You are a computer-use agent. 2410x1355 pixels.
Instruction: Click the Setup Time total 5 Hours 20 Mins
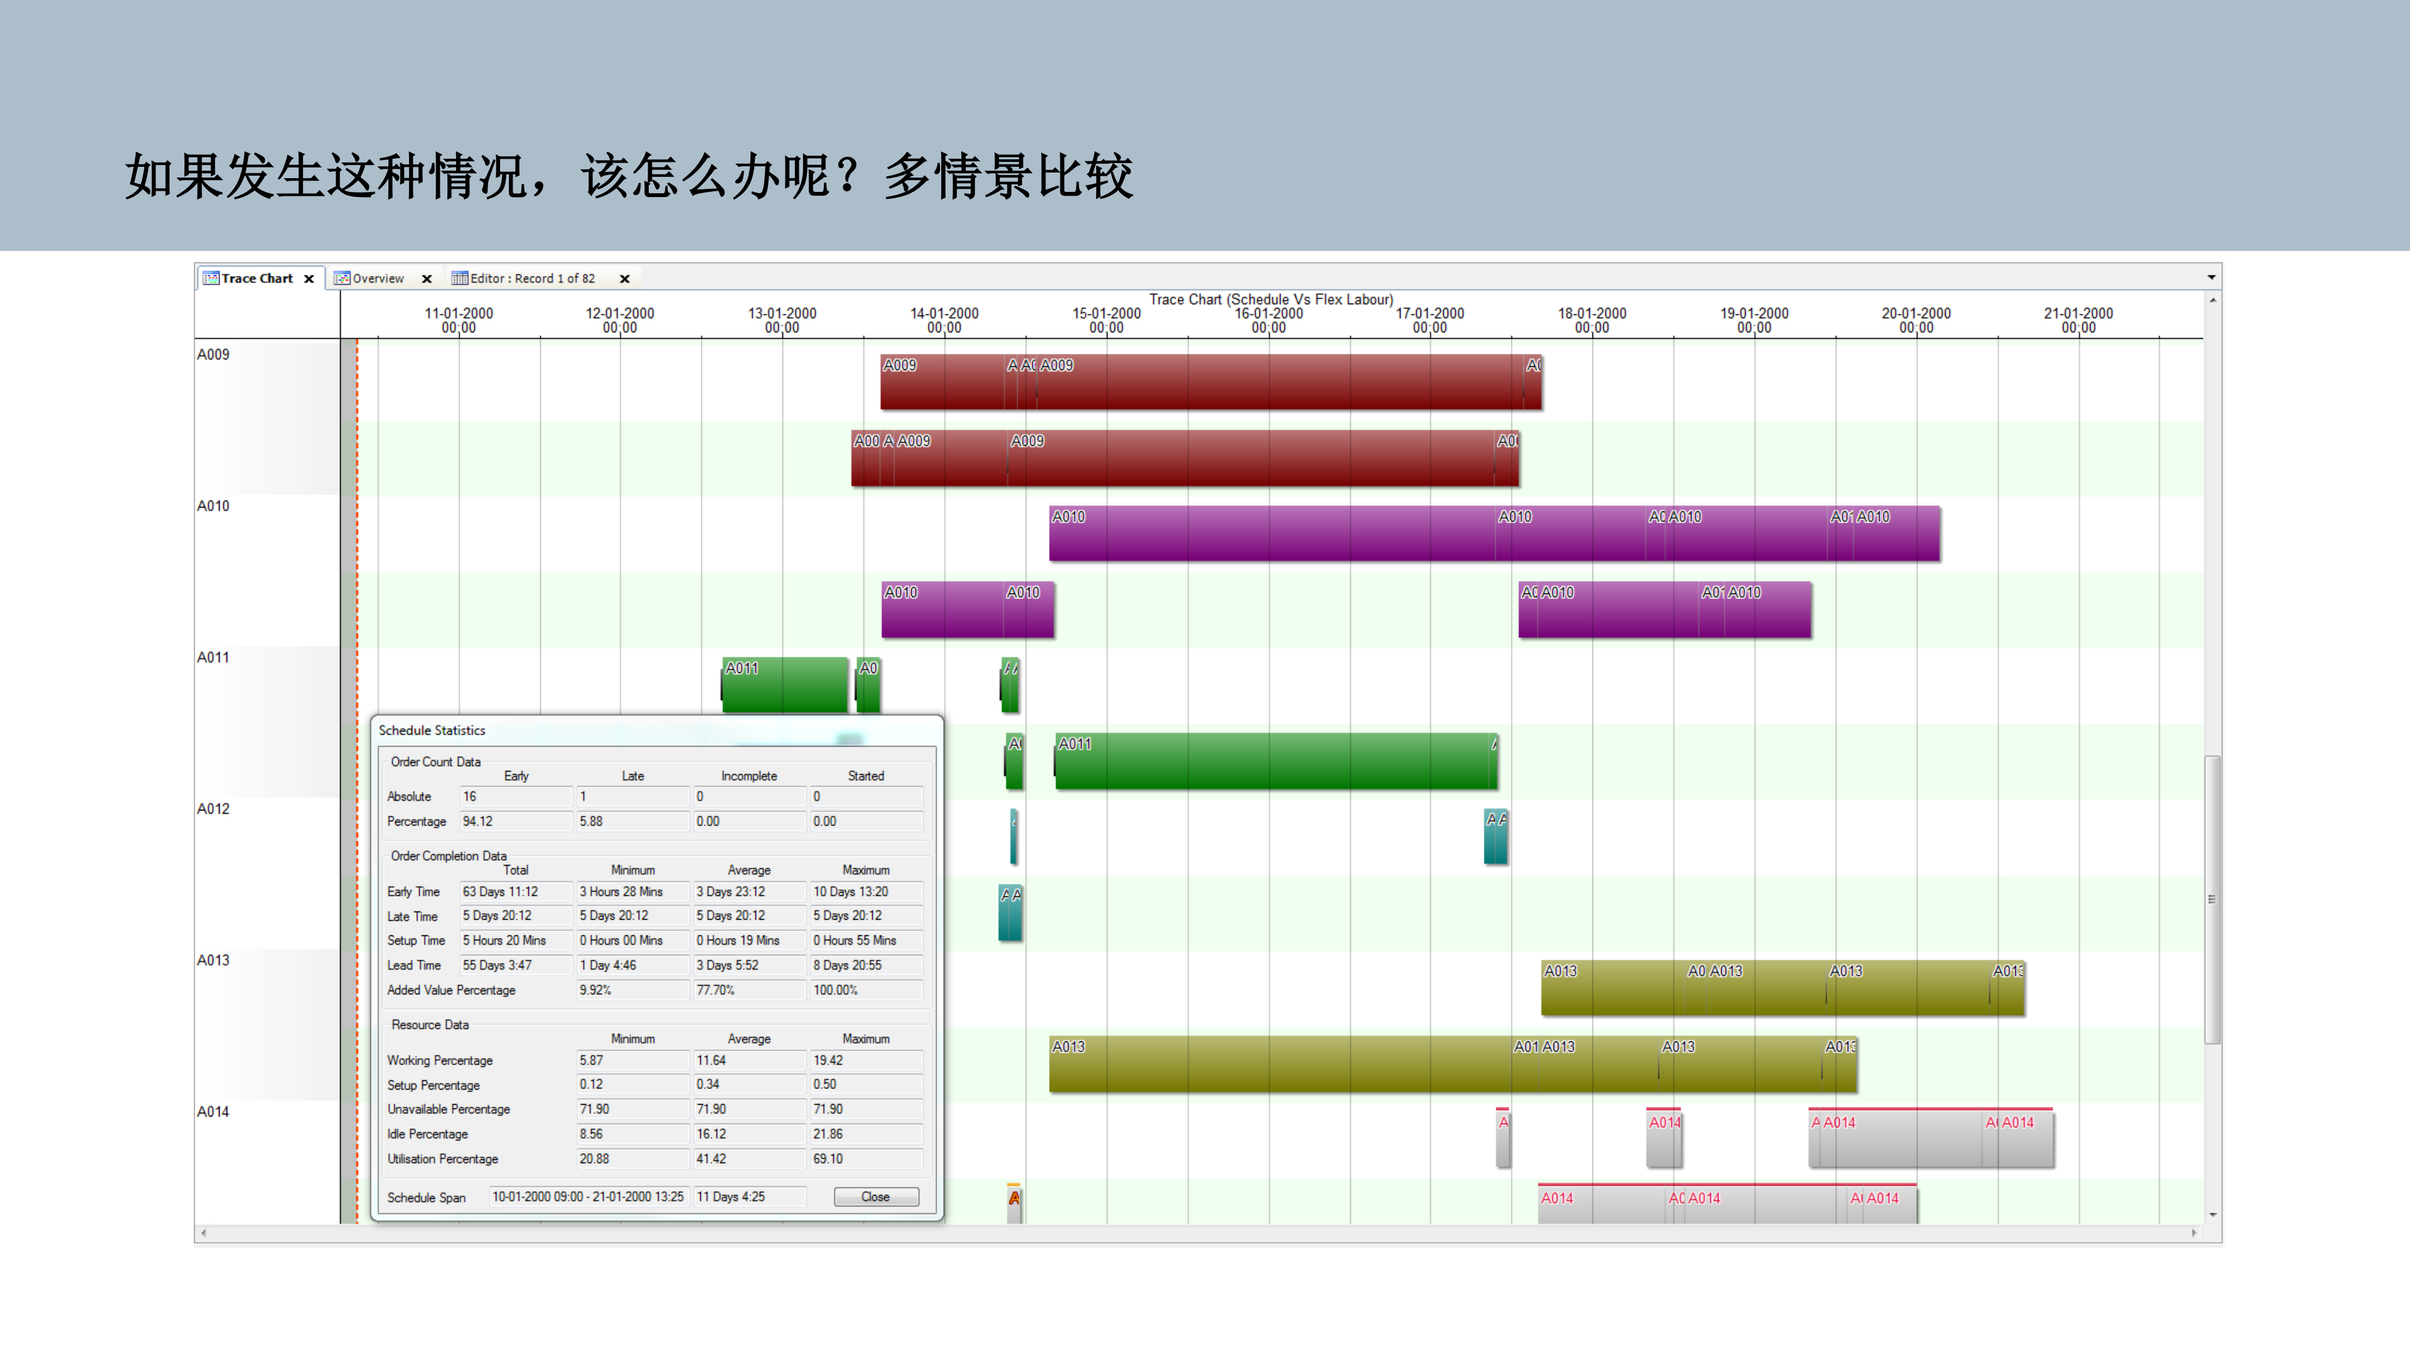516,941
